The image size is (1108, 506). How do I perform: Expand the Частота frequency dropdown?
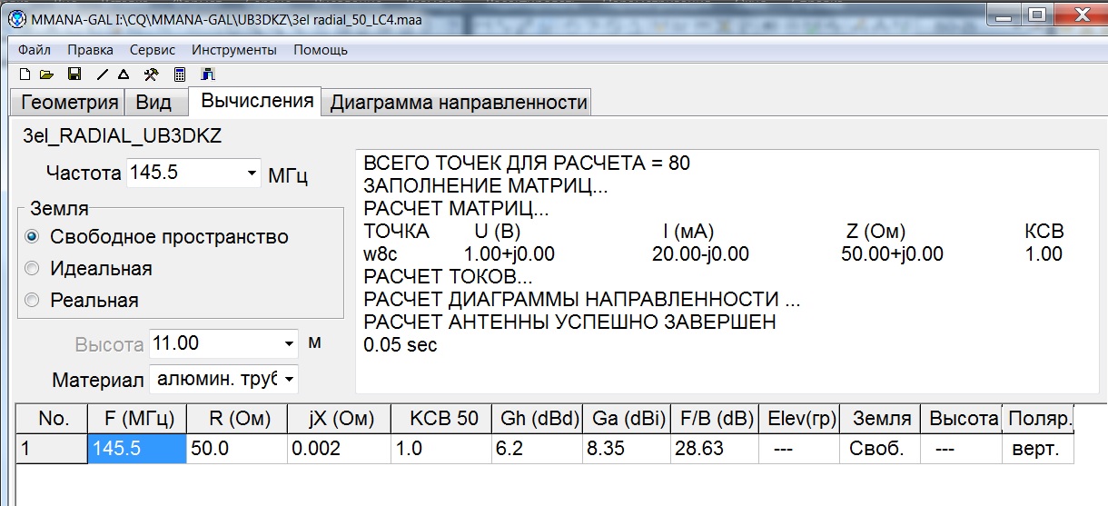coord(252,173)
